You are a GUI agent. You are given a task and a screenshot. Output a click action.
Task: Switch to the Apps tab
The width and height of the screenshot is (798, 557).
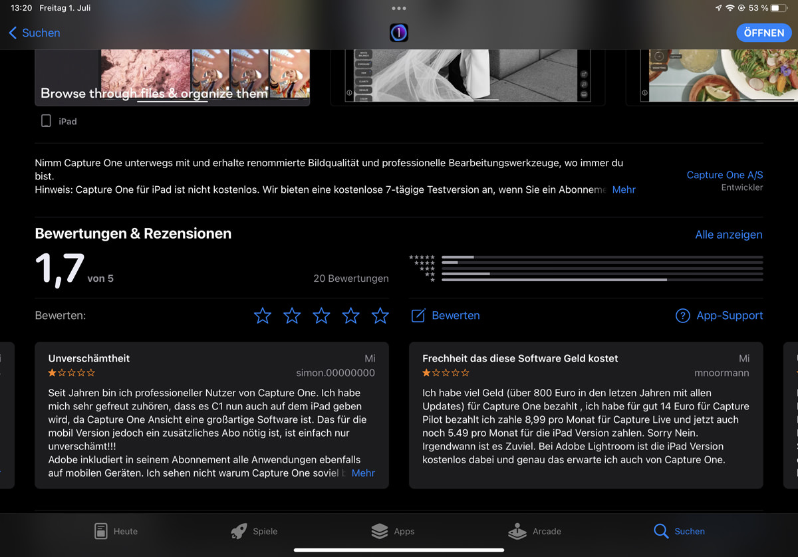[x=393, y=531]
